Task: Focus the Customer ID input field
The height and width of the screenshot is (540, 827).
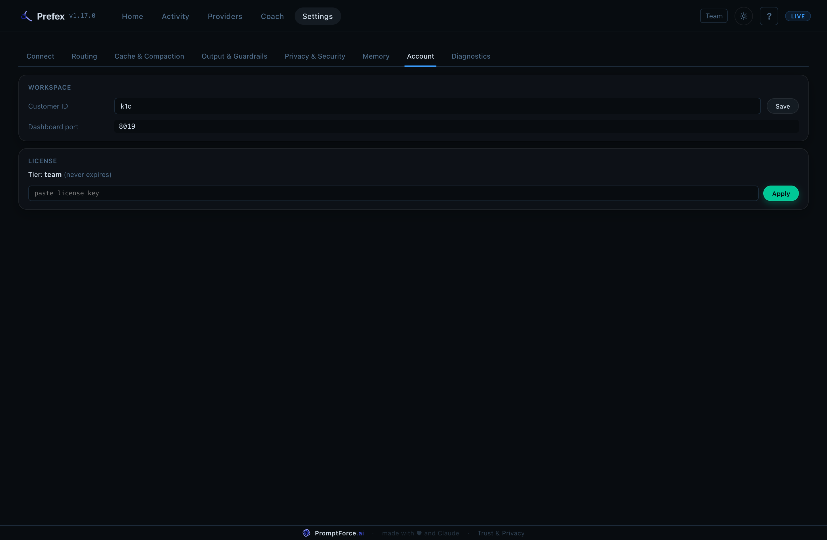Action: click(x=437, y=106)
